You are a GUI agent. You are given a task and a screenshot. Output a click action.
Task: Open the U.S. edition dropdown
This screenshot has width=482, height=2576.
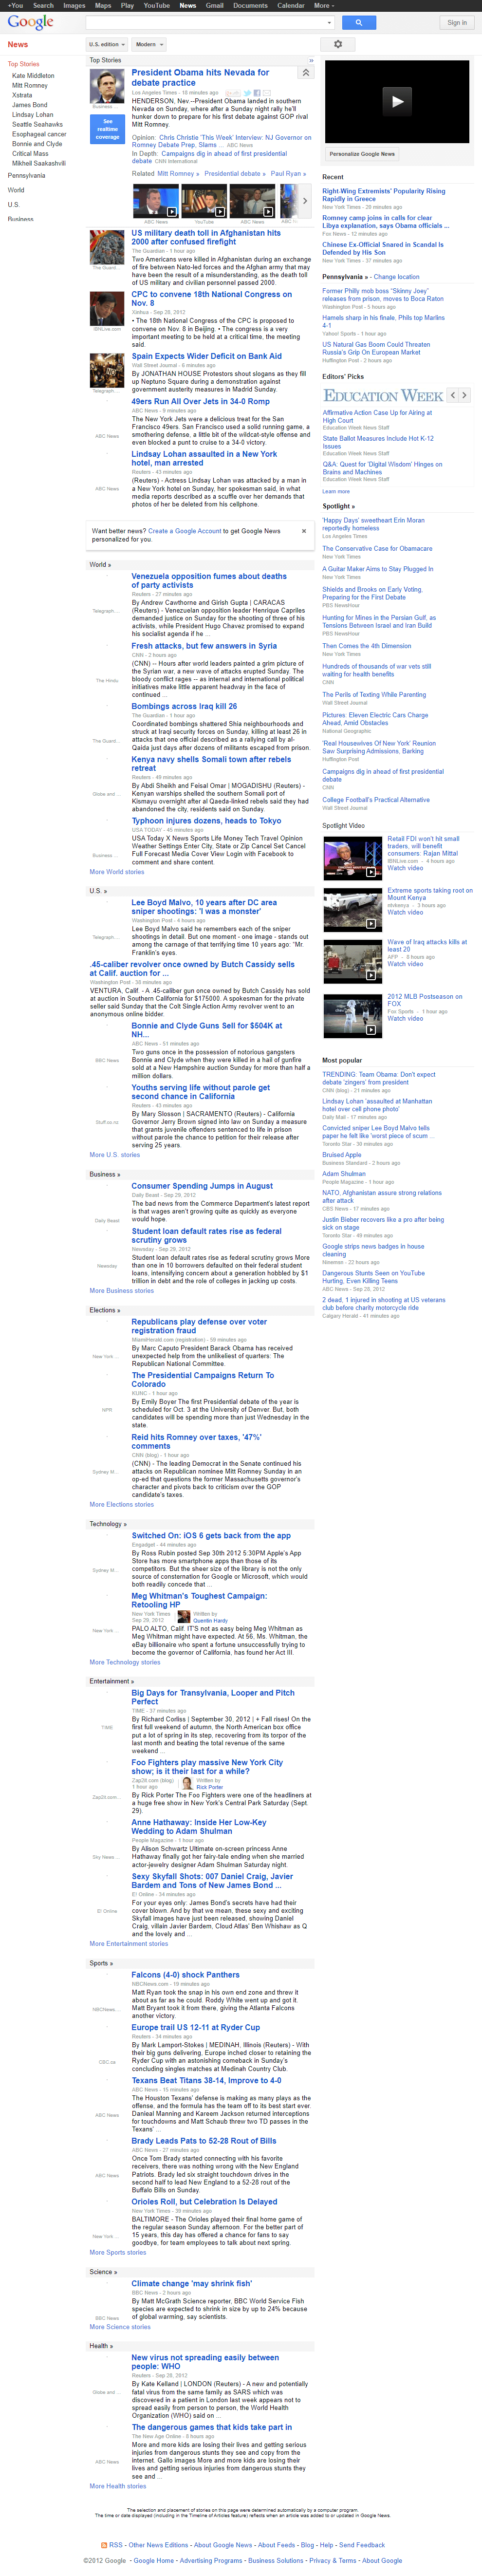coord(107,44)
